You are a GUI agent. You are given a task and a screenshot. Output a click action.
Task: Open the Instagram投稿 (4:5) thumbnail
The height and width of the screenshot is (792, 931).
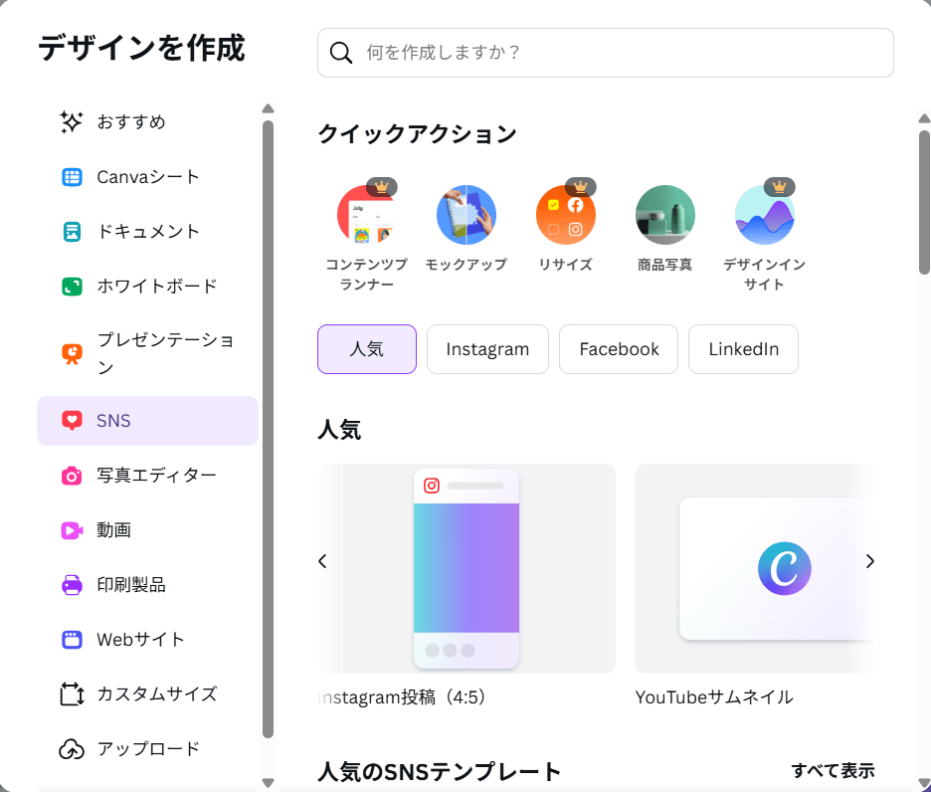pos(466,568)
